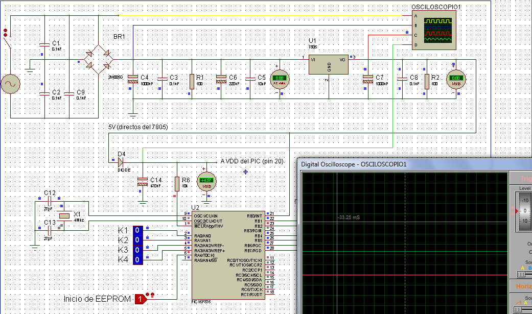
Task: Click the ground symbol below C14
Action: coord(143,203)
